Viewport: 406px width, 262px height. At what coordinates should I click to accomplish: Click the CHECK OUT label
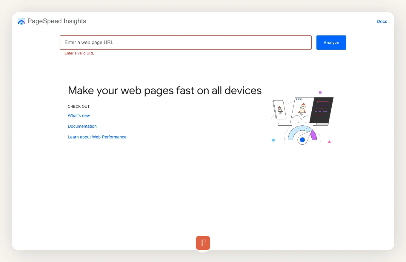coord(79,106)
